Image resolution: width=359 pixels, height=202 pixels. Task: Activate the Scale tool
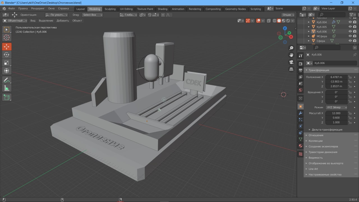click(x=7, y=63)
